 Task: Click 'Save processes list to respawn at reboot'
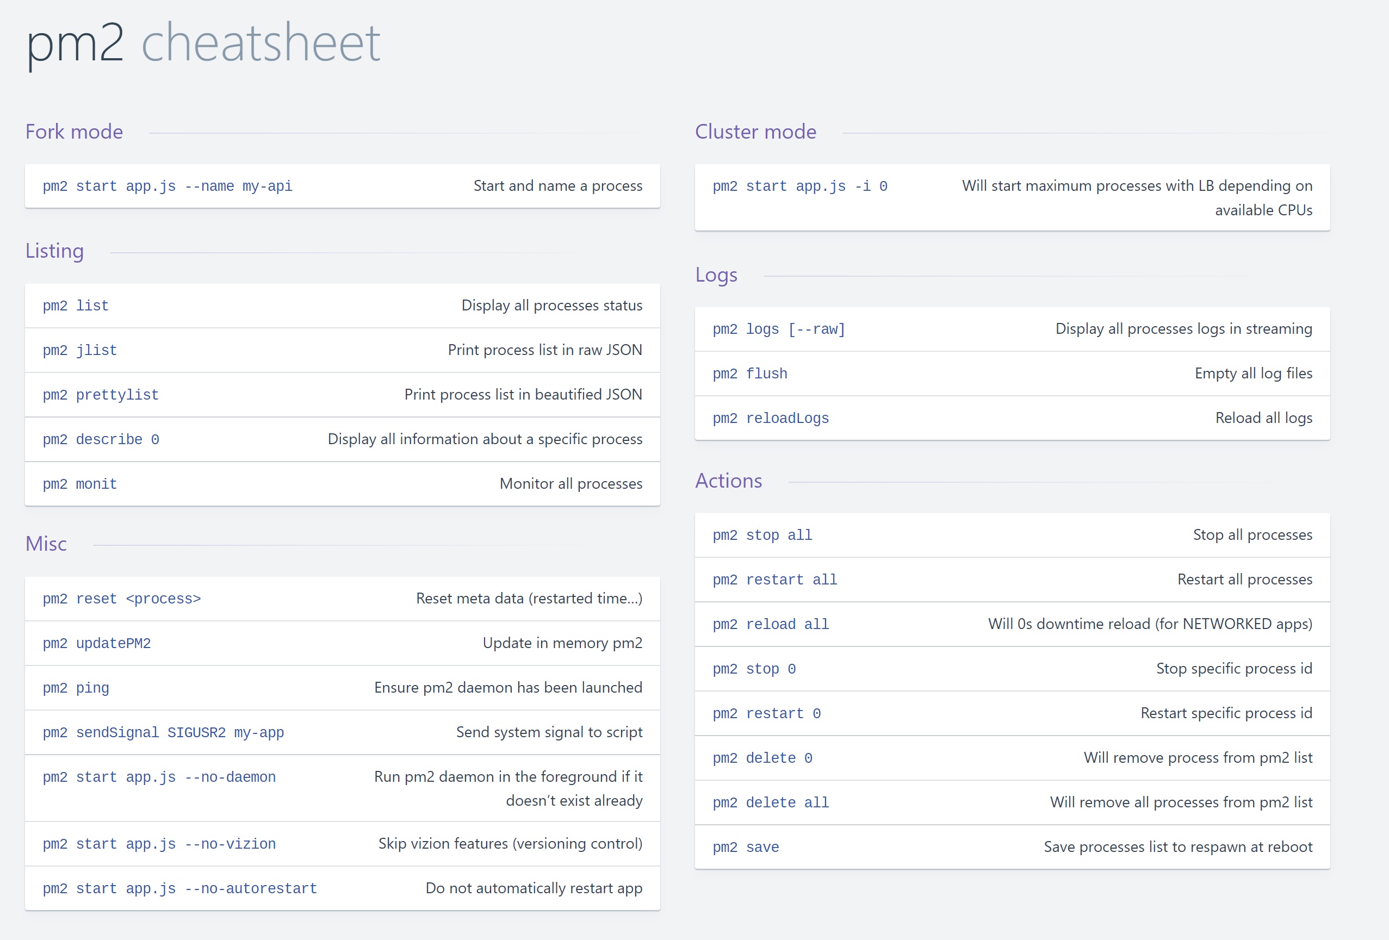point(1178,847)
